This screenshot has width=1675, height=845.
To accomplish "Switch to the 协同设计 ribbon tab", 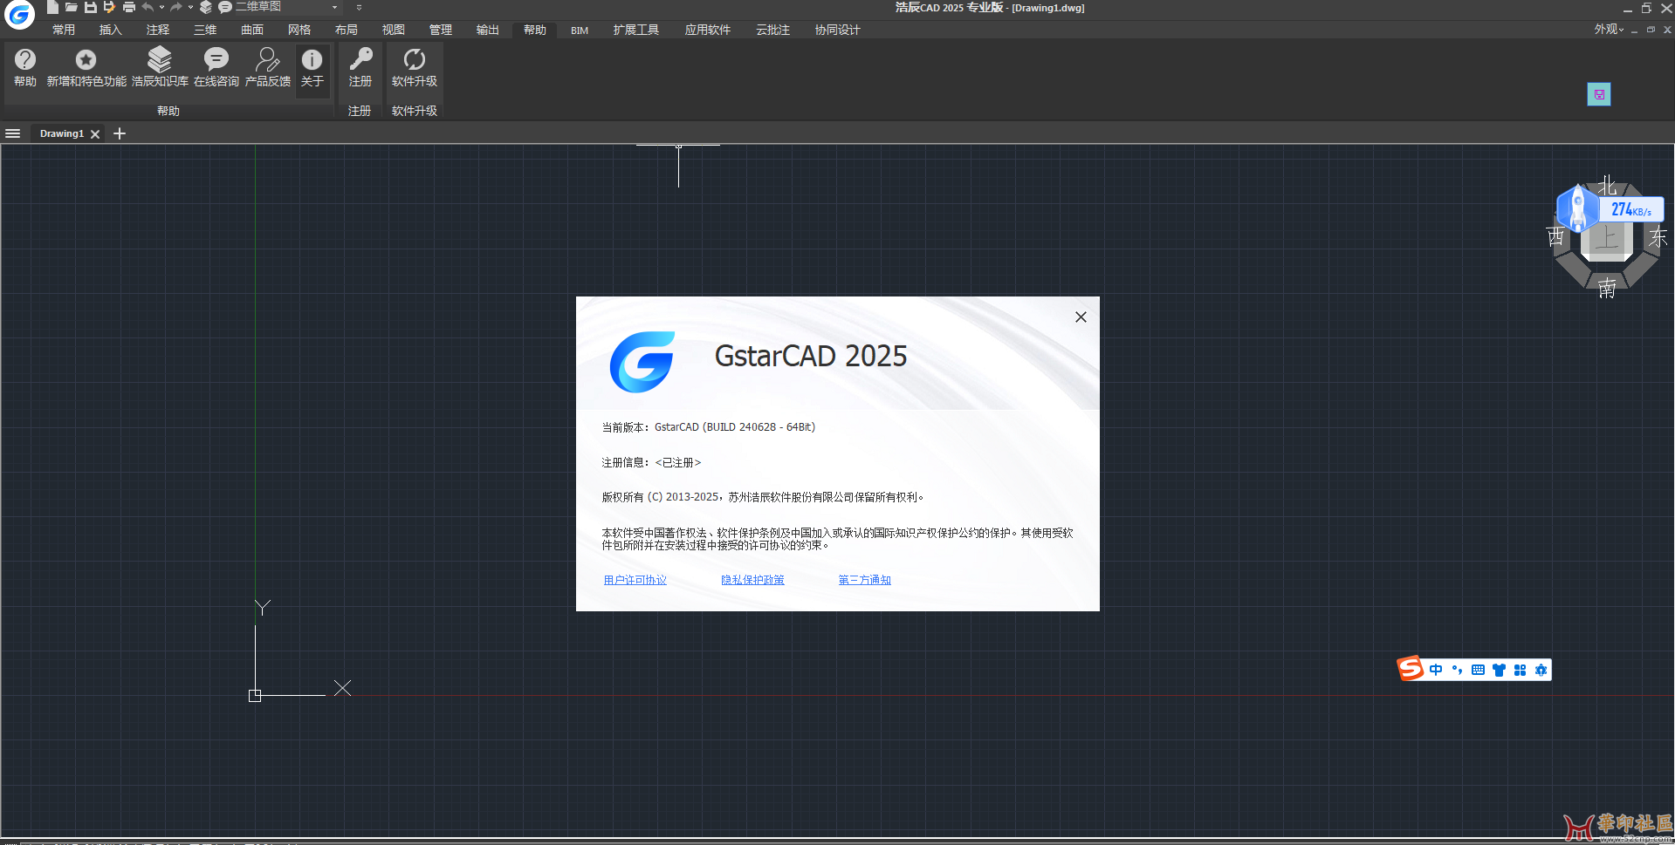I will (x=838, y=30).
